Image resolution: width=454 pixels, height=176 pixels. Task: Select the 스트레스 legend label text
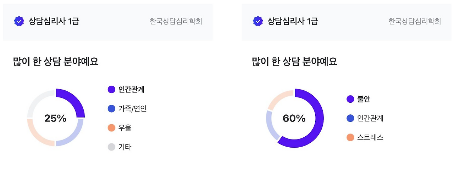pyautogui.click(x=370, y=137)
